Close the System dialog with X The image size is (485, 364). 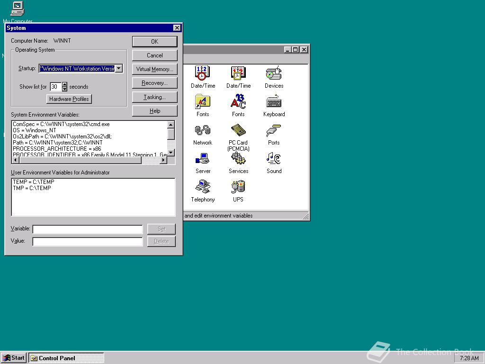[177, 28]
